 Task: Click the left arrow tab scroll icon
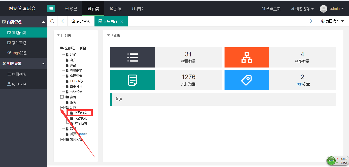pyautogui.click(x=62, y=21)
